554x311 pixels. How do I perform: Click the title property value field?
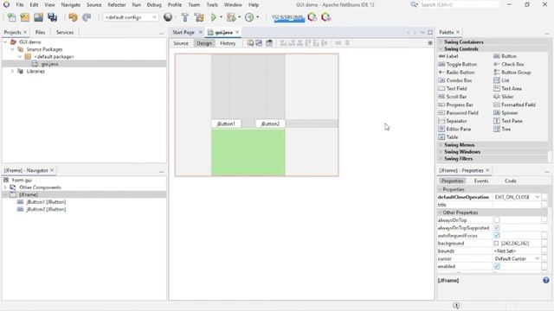[x=517, y=205]
